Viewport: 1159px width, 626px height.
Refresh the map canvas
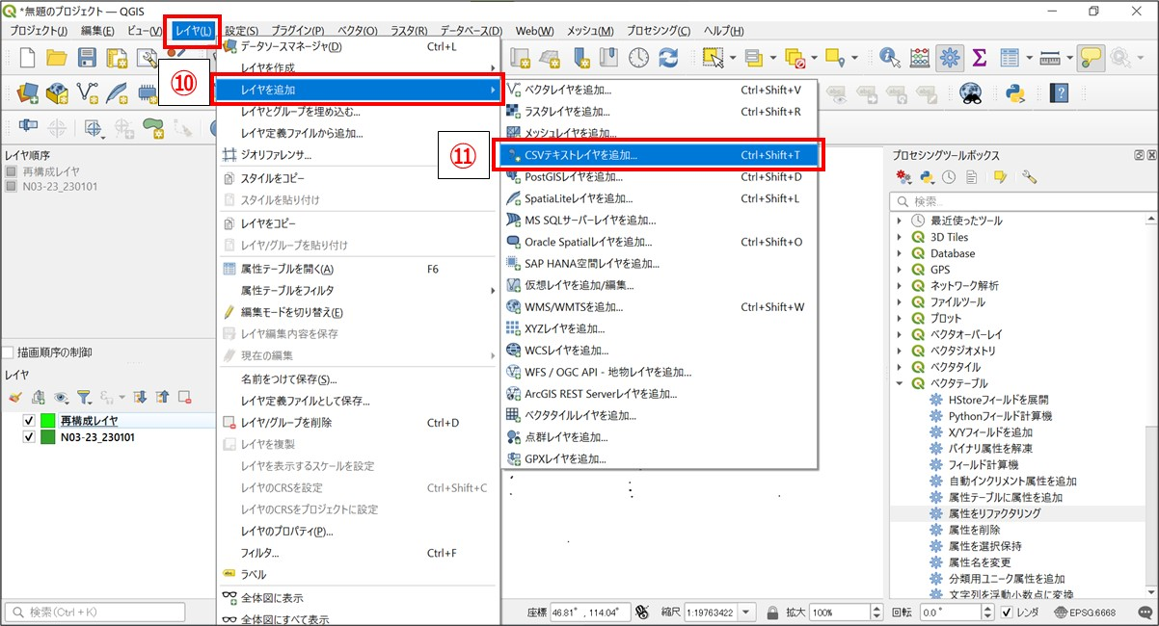click(668, 59)
